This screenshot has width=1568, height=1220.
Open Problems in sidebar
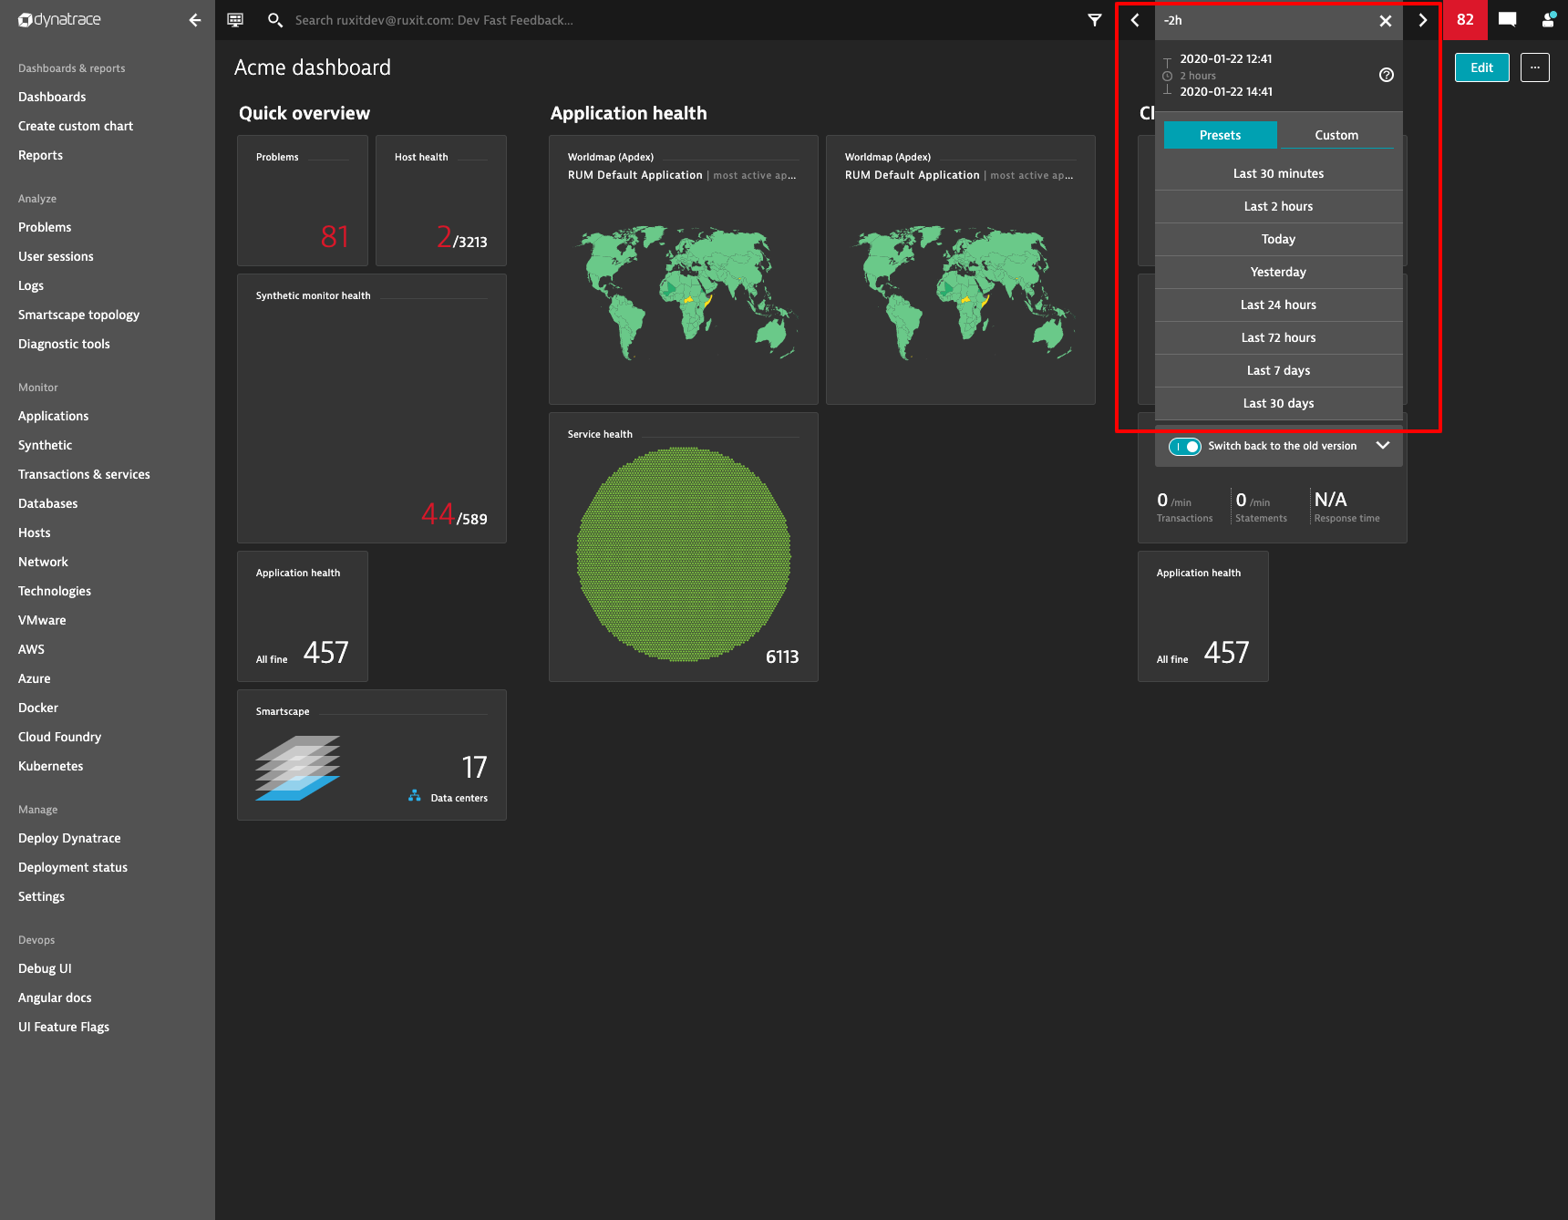click(x=45, y=227)
